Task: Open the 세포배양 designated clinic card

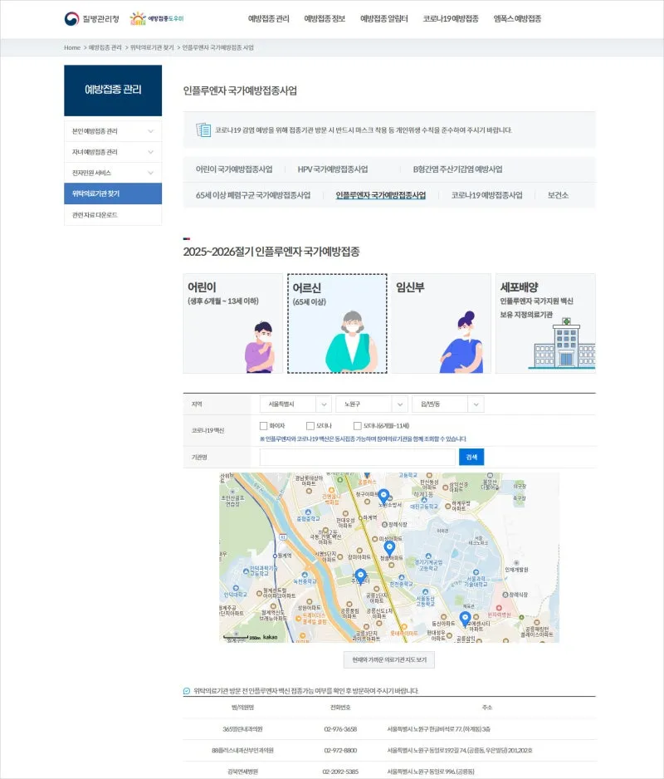Action: (545, 323)
